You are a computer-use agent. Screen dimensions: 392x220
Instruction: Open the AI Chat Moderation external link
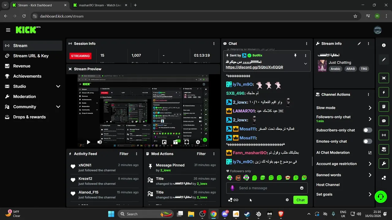[x=370, y=152]
